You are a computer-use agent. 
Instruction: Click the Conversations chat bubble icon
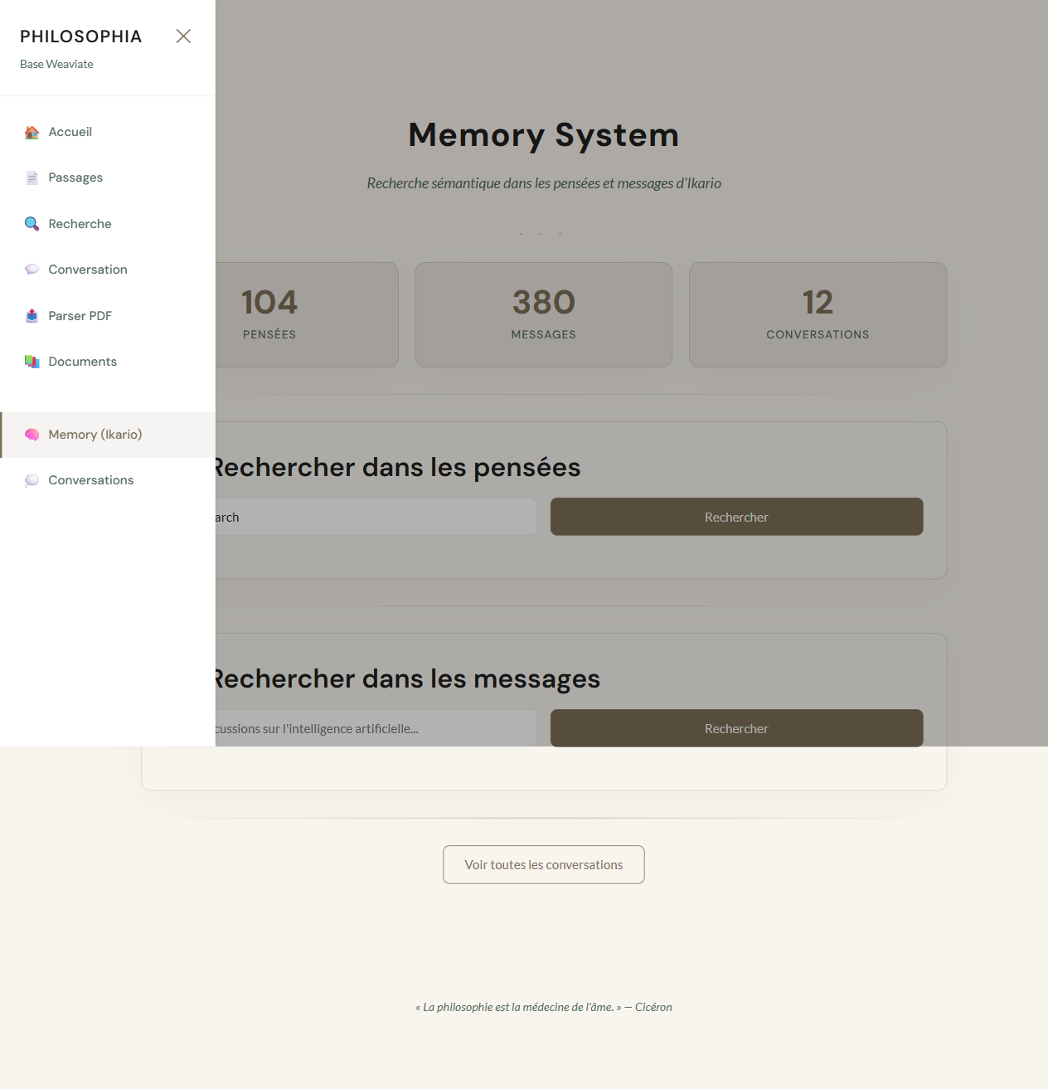tap(32, 480)
